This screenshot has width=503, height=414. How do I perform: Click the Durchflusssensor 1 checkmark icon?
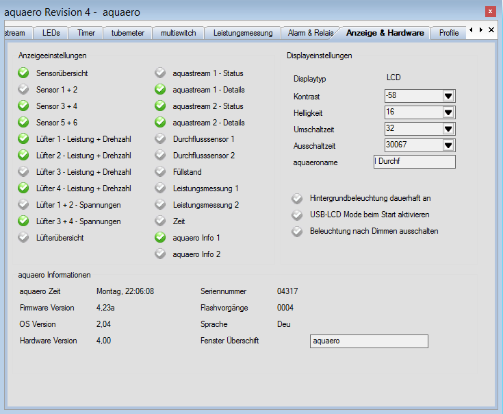click(160, 139)
